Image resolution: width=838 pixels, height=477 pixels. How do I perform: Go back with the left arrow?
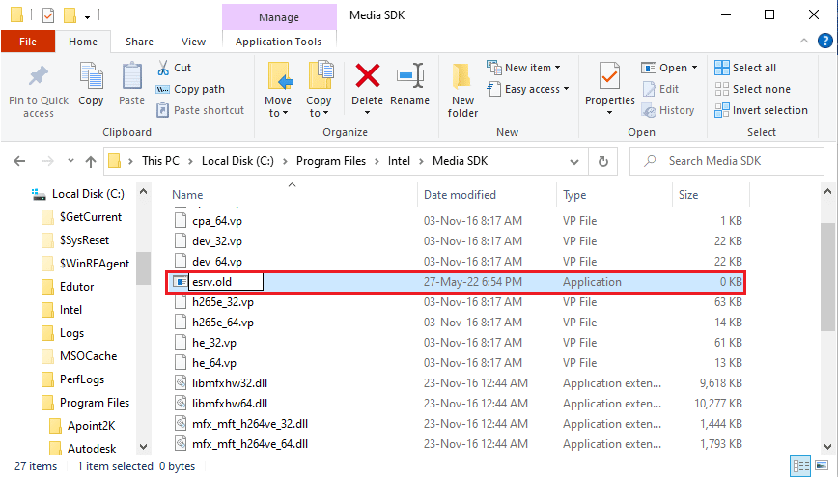pos(19,161)
